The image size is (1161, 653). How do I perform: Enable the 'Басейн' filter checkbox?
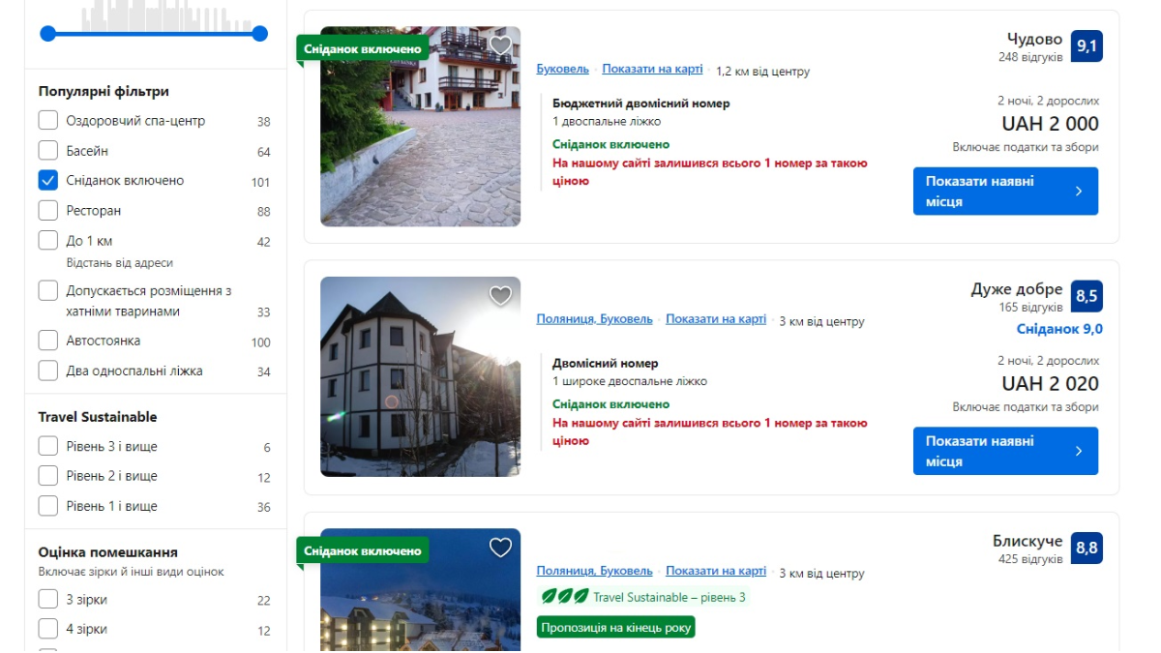[x=48, y=151]
